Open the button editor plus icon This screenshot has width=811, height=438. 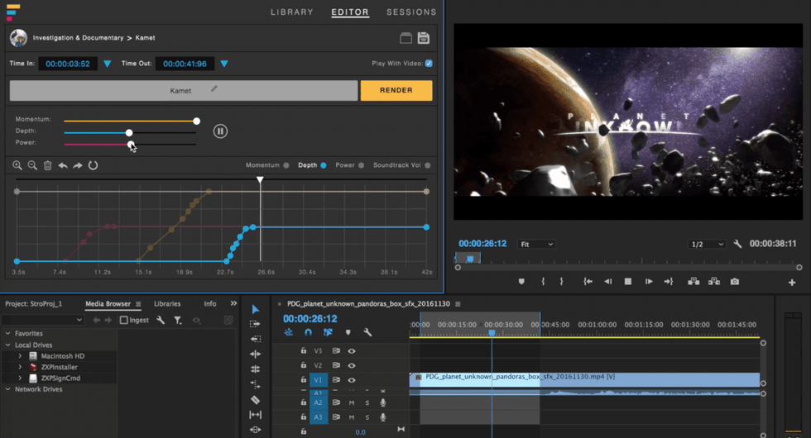pos(792,283)
